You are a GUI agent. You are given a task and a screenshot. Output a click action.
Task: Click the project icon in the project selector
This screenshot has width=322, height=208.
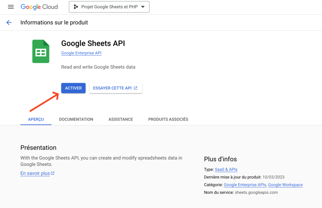coord(75,7)
